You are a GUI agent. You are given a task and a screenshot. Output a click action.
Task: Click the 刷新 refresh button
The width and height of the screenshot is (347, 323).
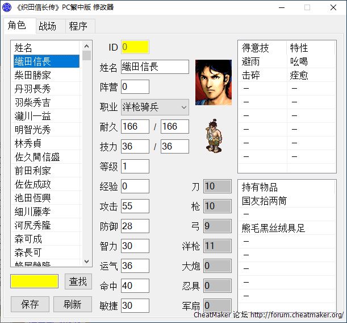(73, 304)
